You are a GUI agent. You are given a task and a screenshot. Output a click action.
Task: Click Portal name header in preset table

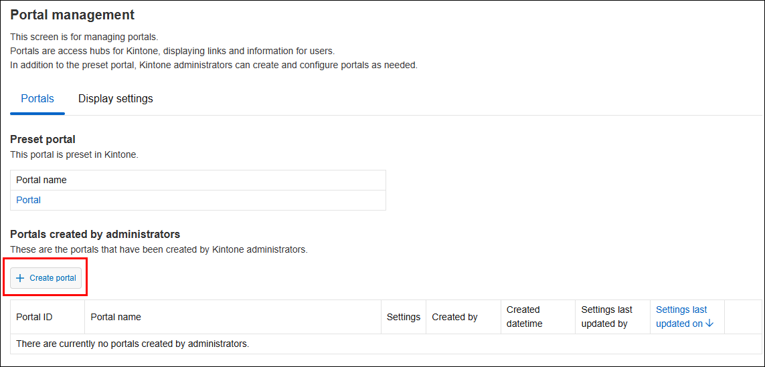[x=41, y=180]
